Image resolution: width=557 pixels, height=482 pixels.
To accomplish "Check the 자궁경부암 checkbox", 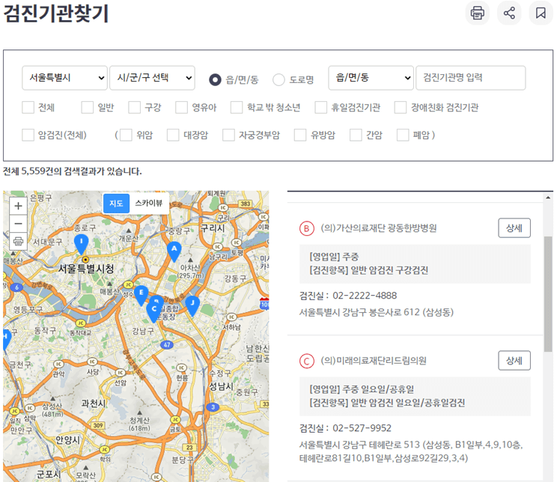I will (x=228, y=135).
